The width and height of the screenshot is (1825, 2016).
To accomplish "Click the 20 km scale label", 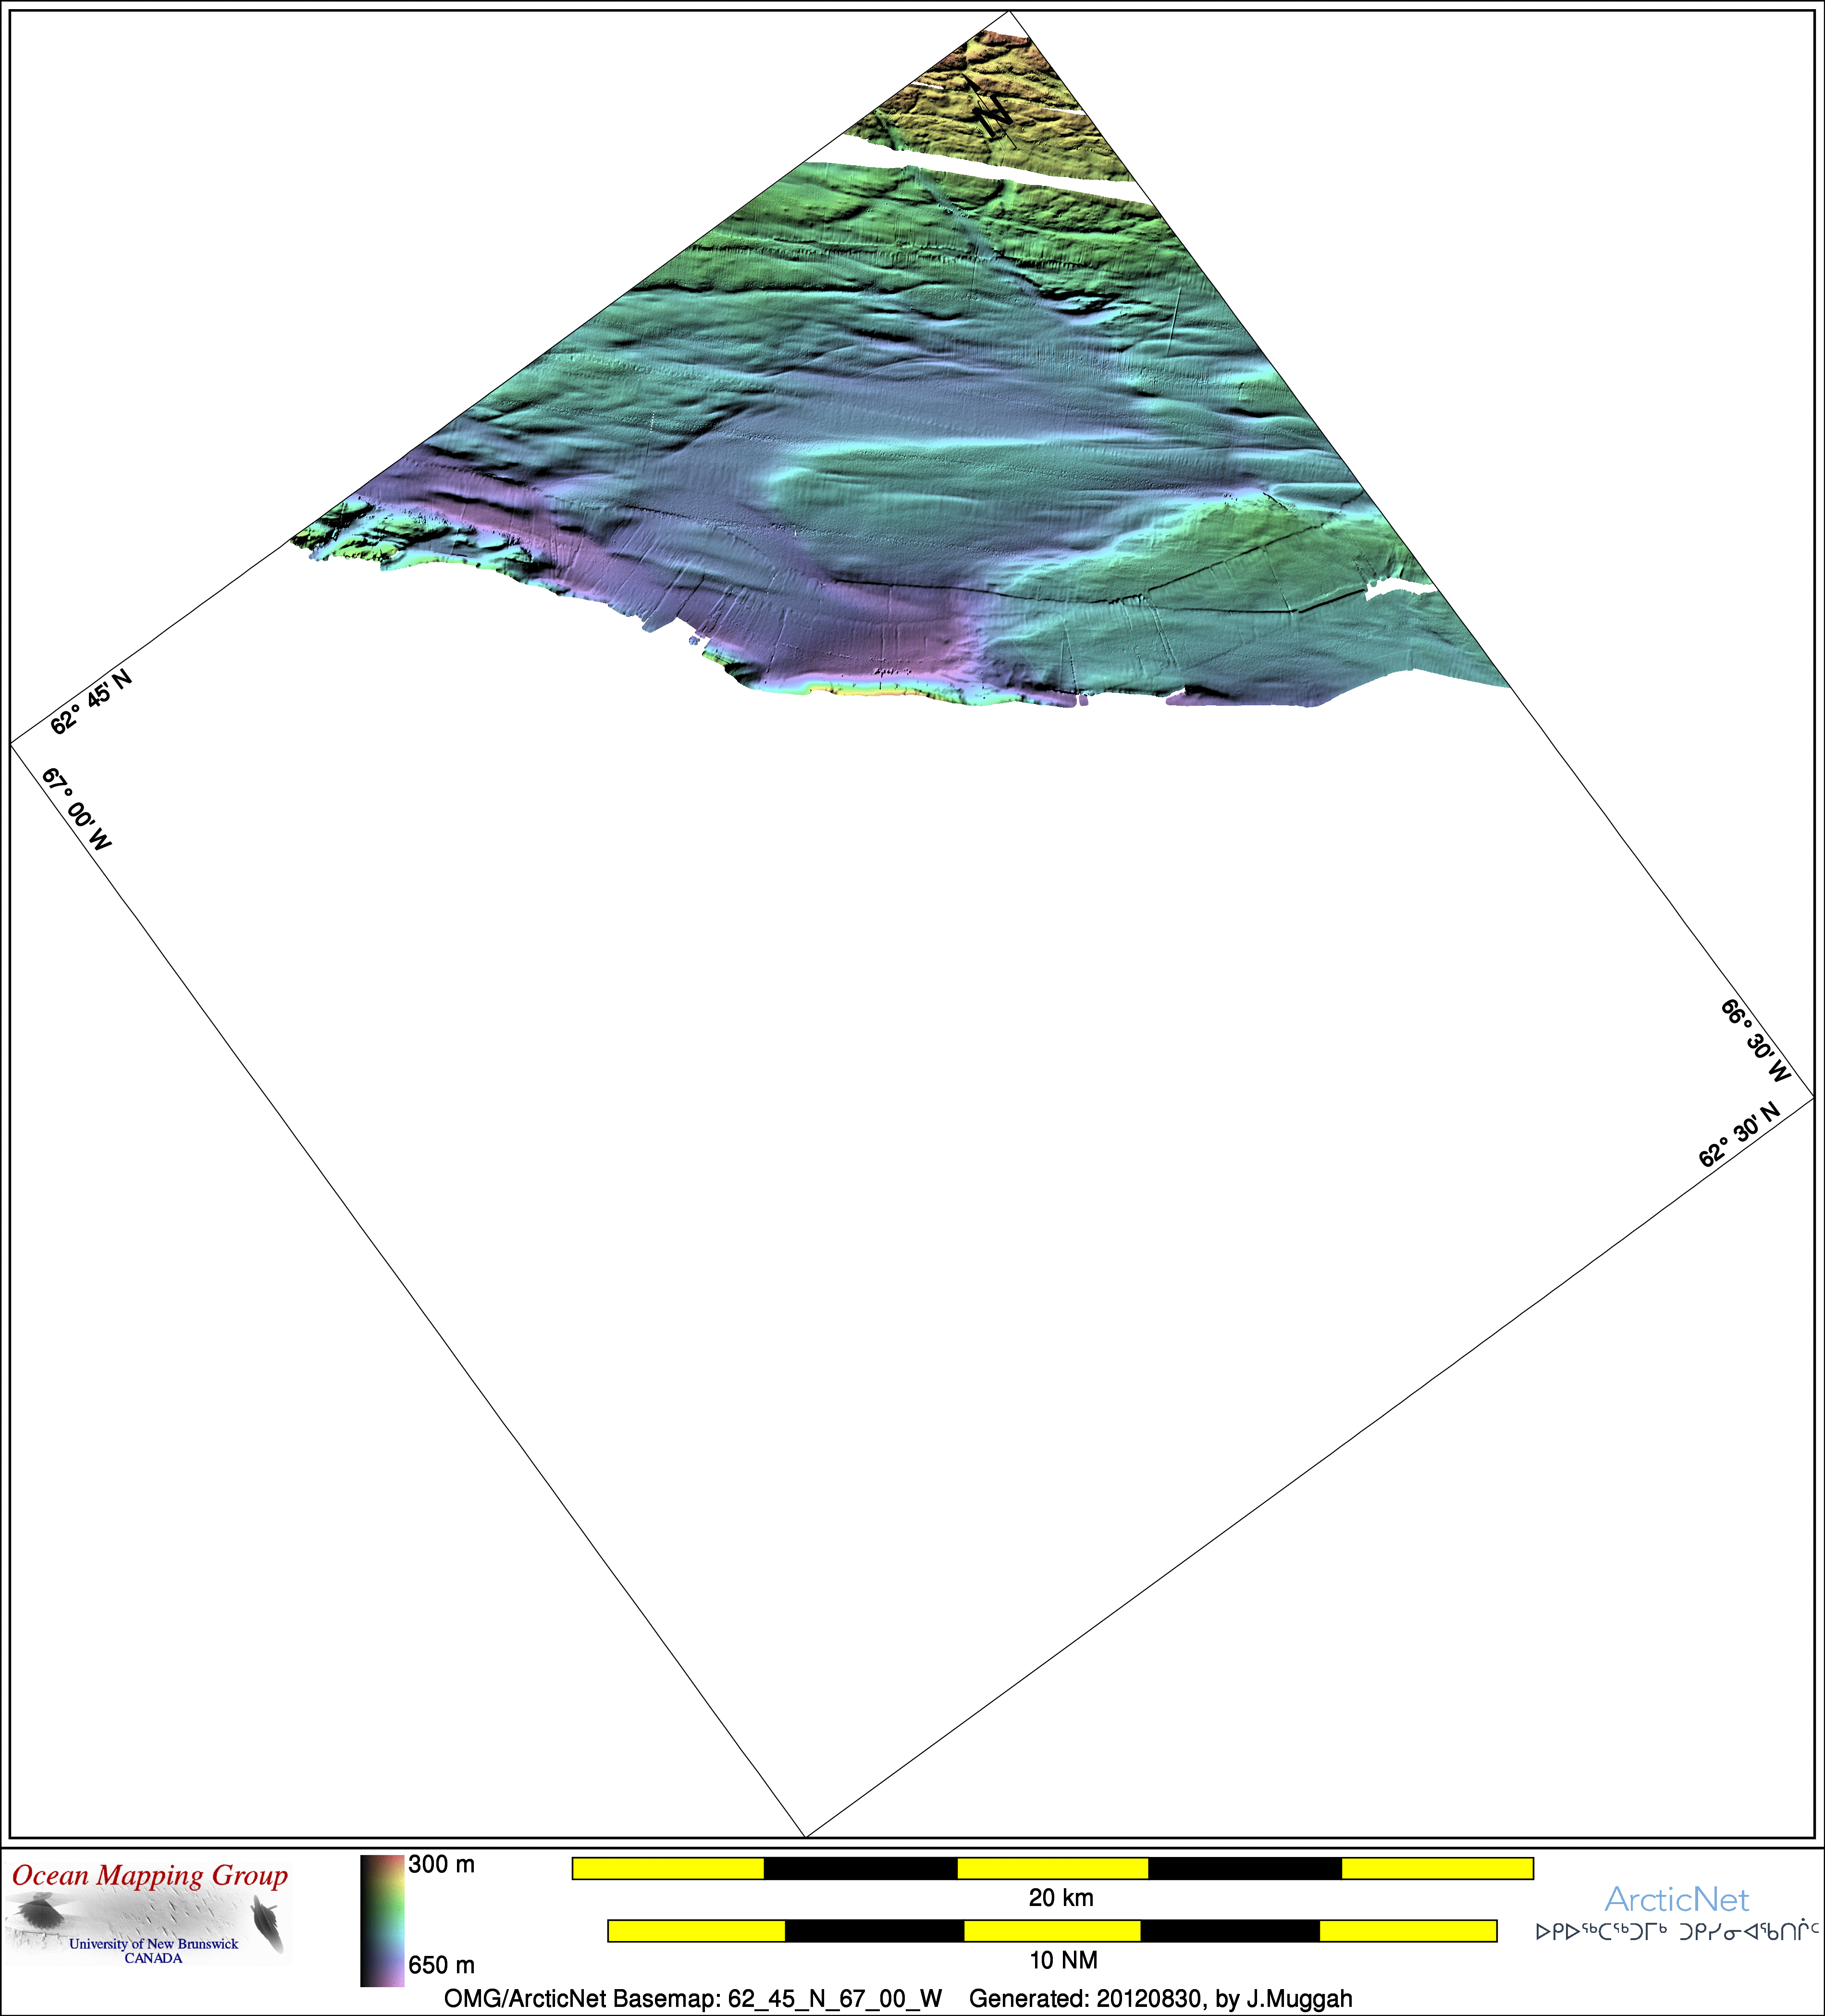I will (1061, 1898).
